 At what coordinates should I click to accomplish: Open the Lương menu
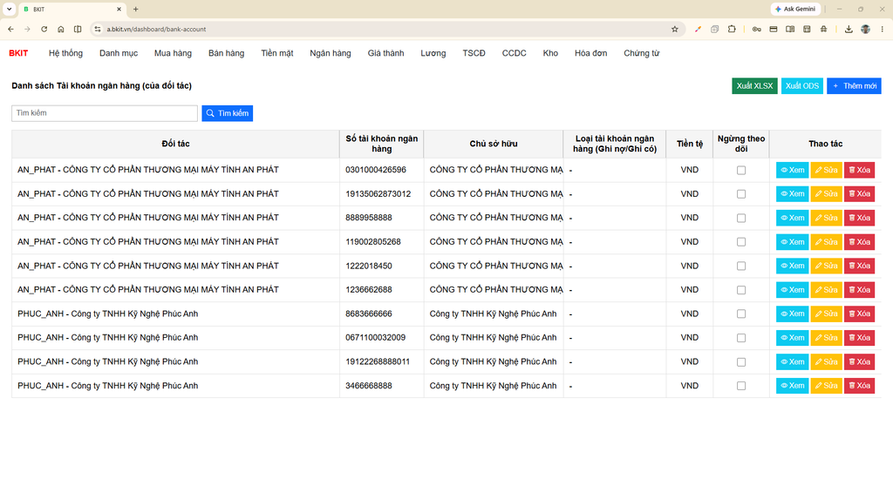point(433,53)
